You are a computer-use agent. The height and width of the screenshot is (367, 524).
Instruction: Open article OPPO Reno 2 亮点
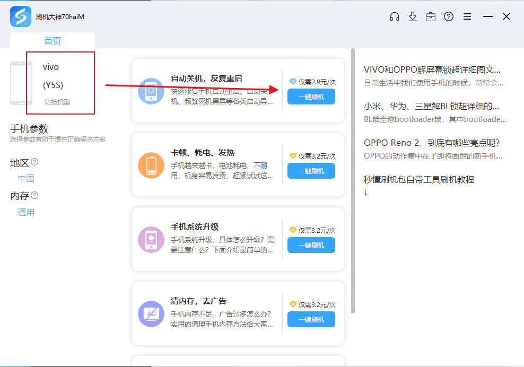[x=432, y=143]
